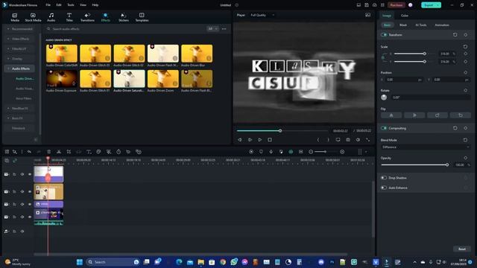The height and width of the screenshot is (268, 477).
Task: Select the Audio-Driven Zoom effect thumbnail
Action: point(163,79)
